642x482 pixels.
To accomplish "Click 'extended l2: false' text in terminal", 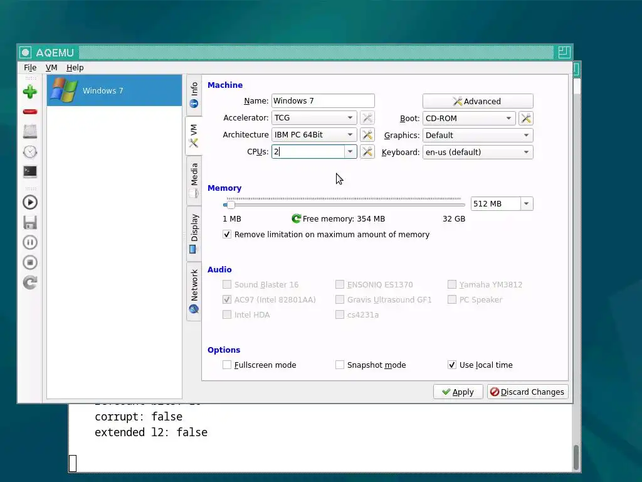I will click(151, 432).
